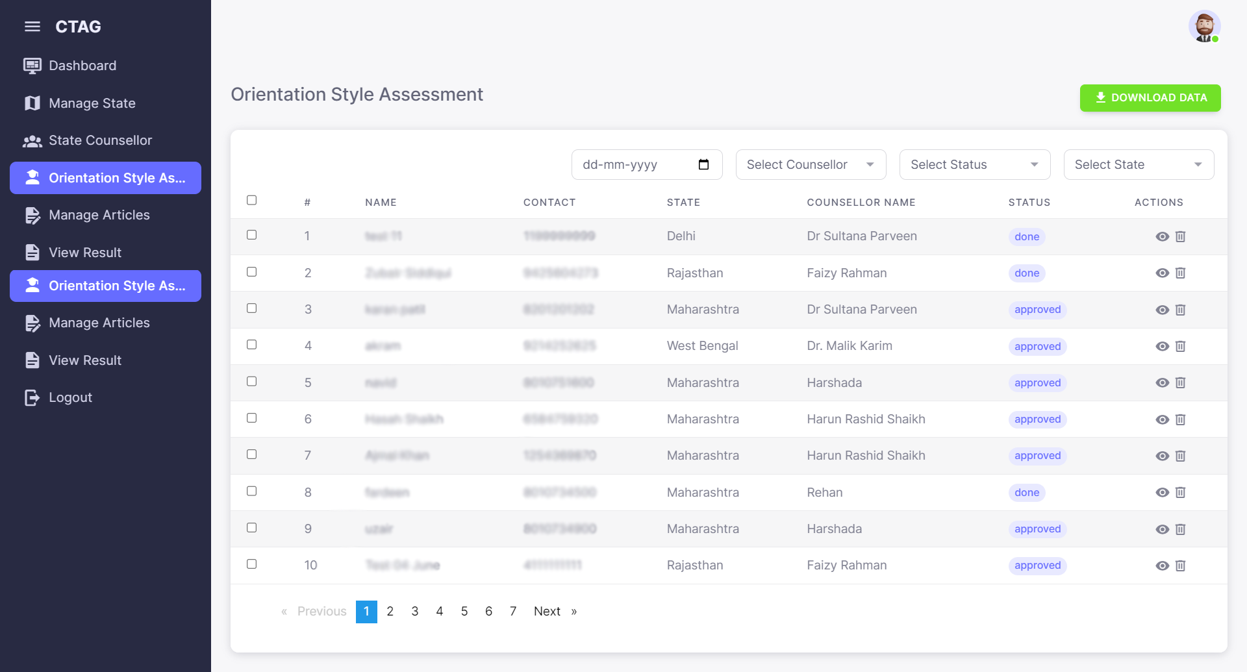Open Manage State in the sidebar
1247x672 pixels.
point(105,103)
